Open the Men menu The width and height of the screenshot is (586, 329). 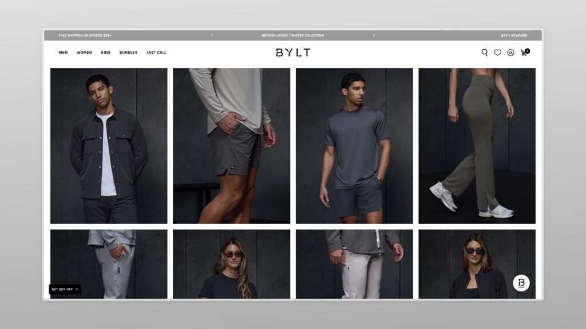click(x=63, y=53)
